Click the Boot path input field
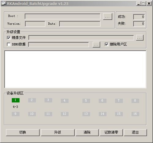This screenshot has width=153, height=143. coord(62,16)
